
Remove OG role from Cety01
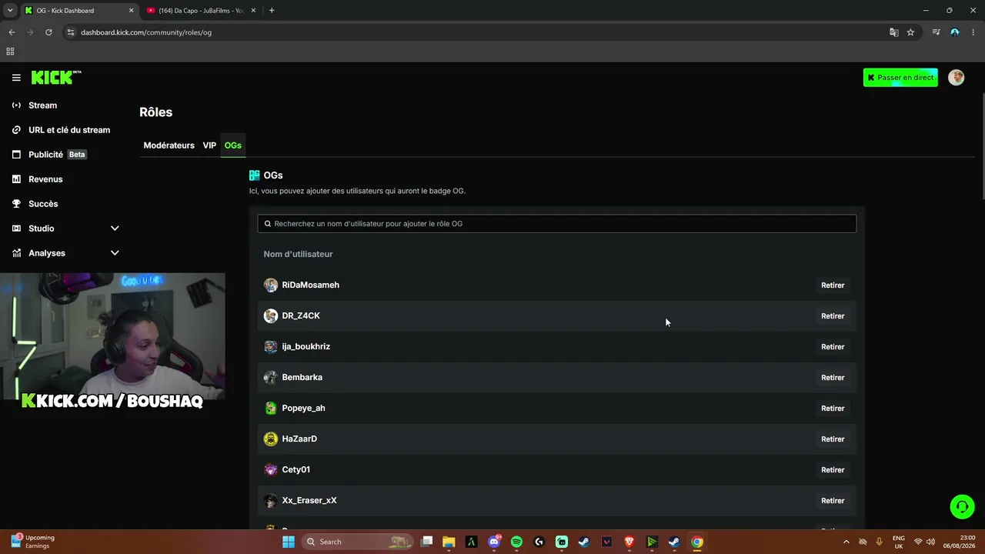click(833, 470)
